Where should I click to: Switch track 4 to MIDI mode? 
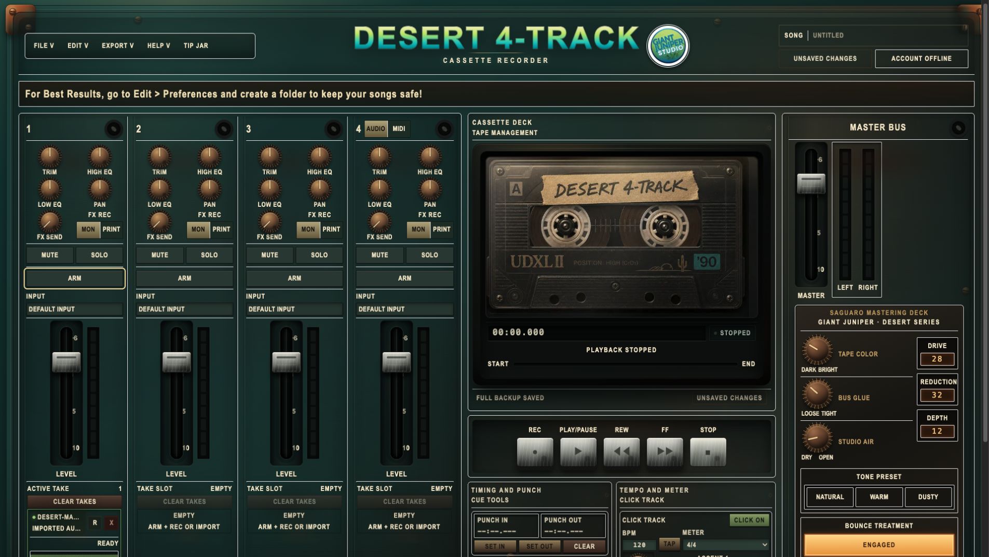pyautogui.click(x=399, y=129)
